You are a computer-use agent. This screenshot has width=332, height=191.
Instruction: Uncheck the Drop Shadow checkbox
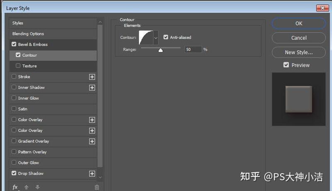click(14, 173)
